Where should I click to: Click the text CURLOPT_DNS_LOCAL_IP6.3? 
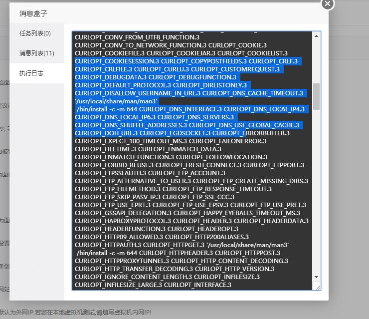[115, 117]
